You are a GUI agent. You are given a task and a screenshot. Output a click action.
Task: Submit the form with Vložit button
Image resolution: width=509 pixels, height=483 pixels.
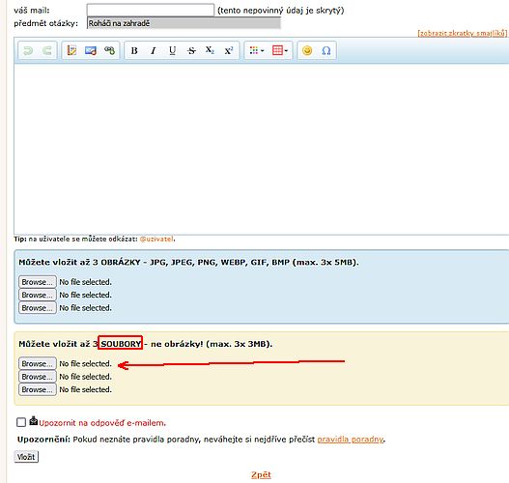26,457
